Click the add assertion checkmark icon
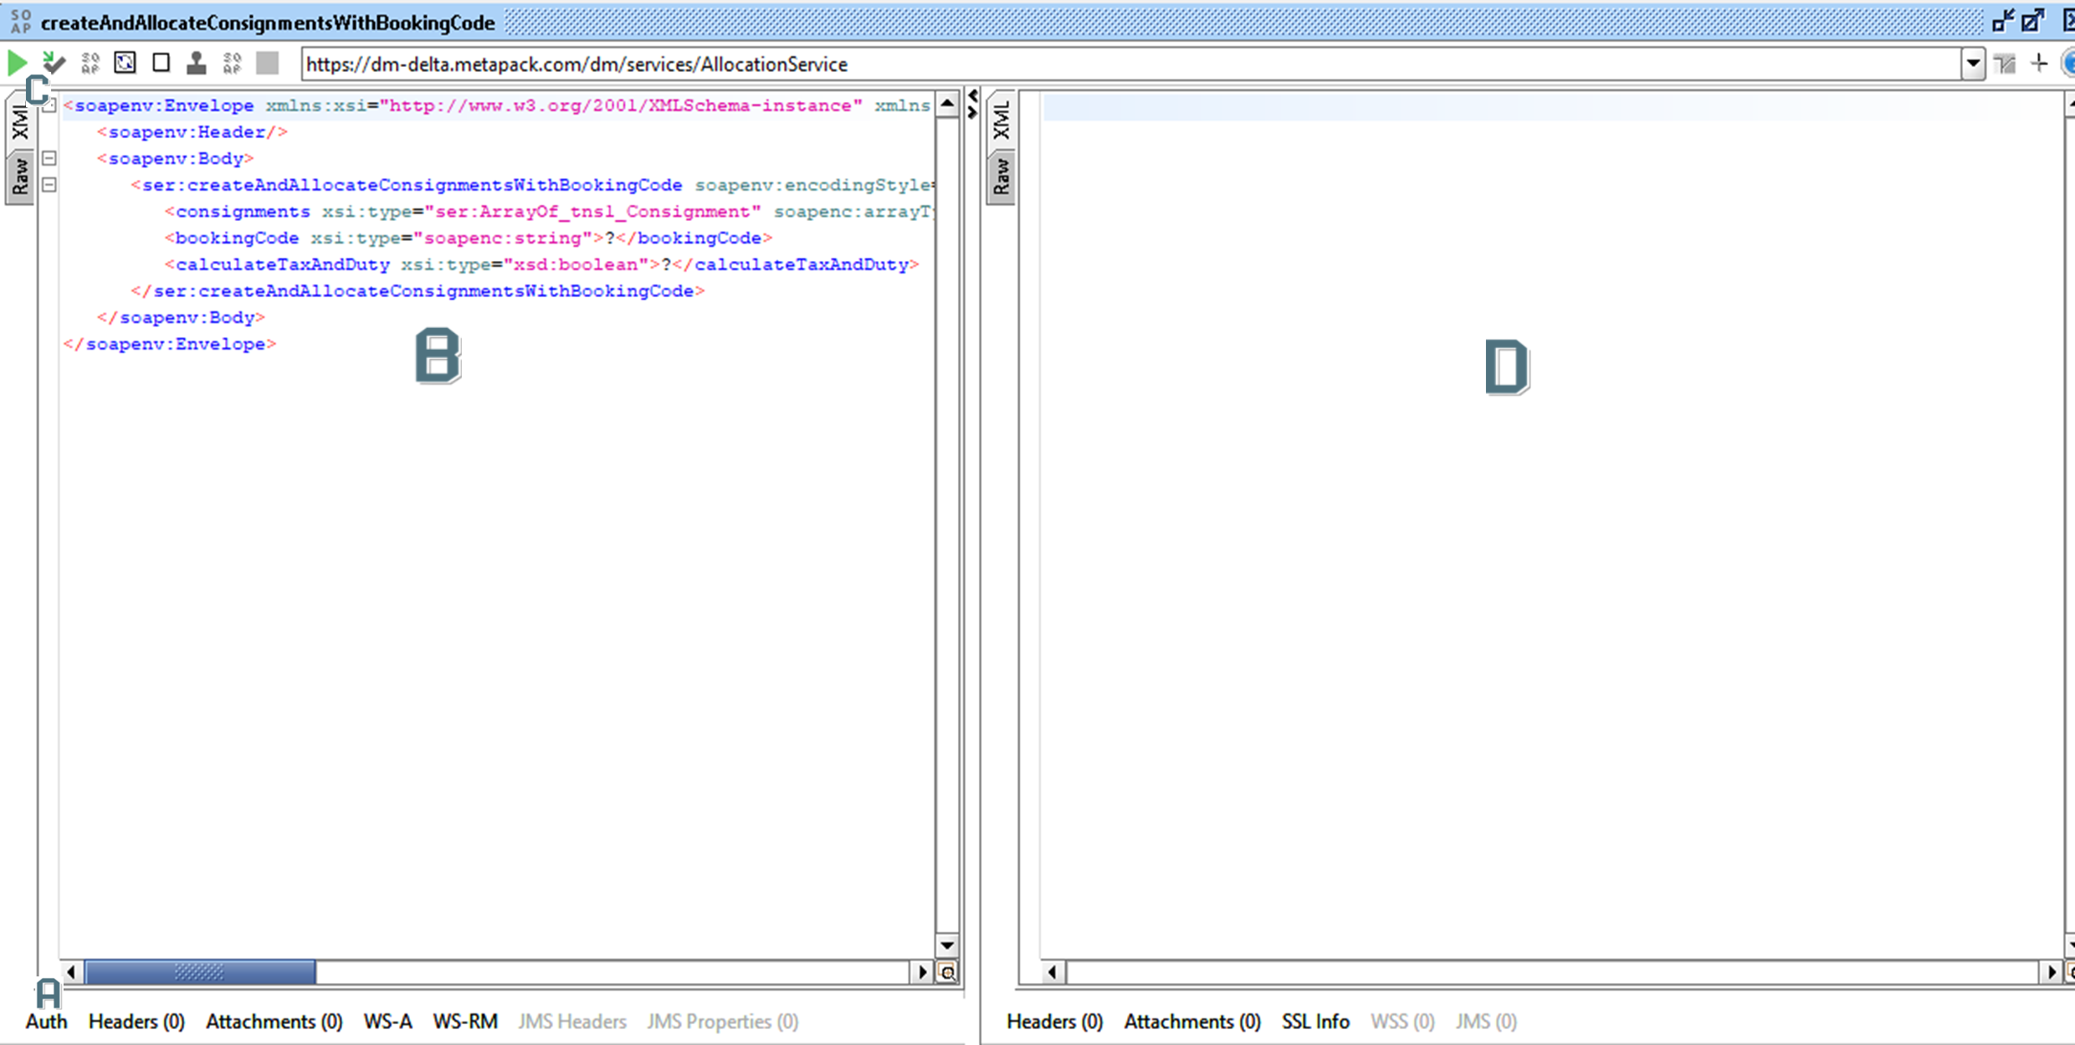 coord(54,64)
